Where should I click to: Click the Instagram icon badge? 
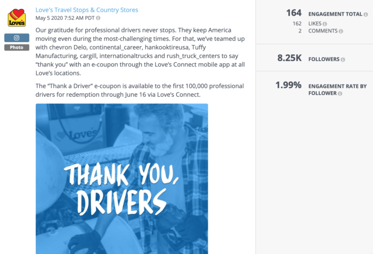[x=17, y=38]
